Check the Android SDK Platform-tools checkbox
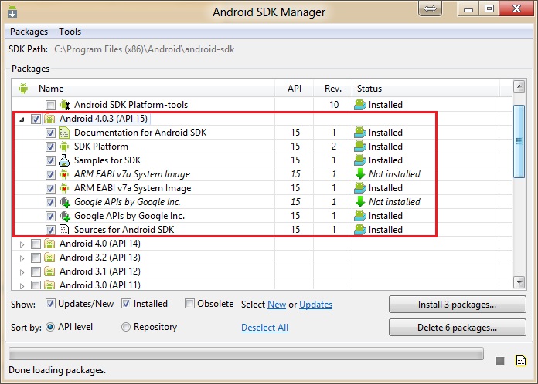 point(50,105)
